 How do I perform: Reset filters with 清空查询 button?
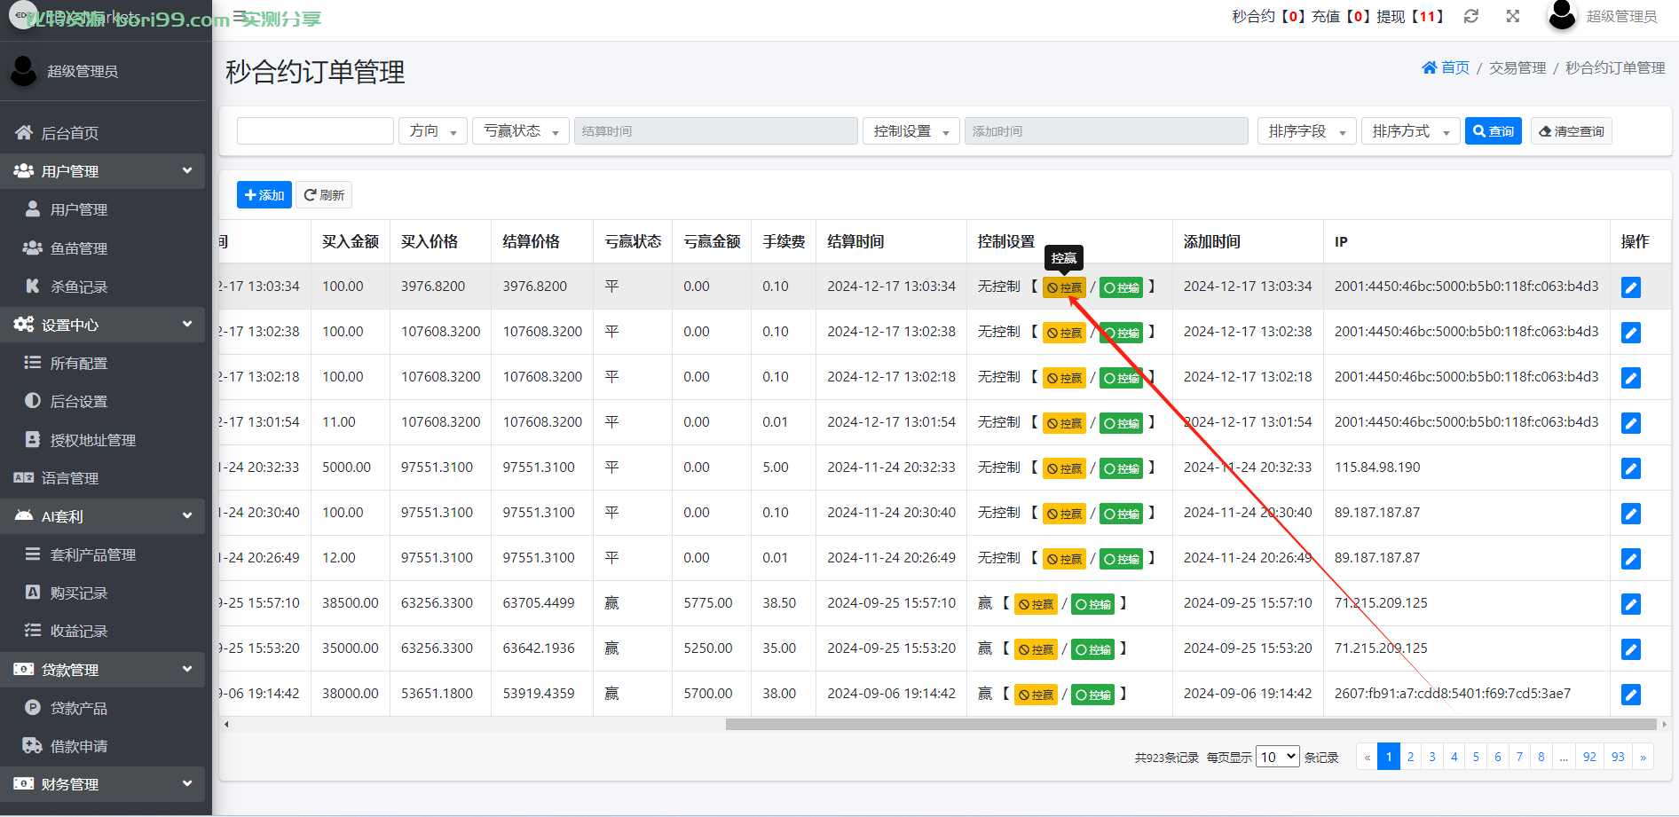(x=1572, y=131)
